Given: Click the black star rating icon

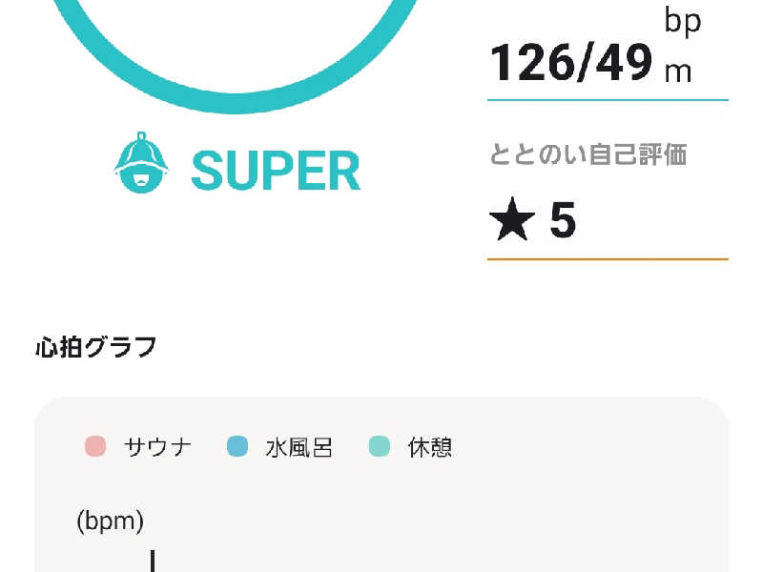Looking at the screenshot, I should [x=512, y=219].
